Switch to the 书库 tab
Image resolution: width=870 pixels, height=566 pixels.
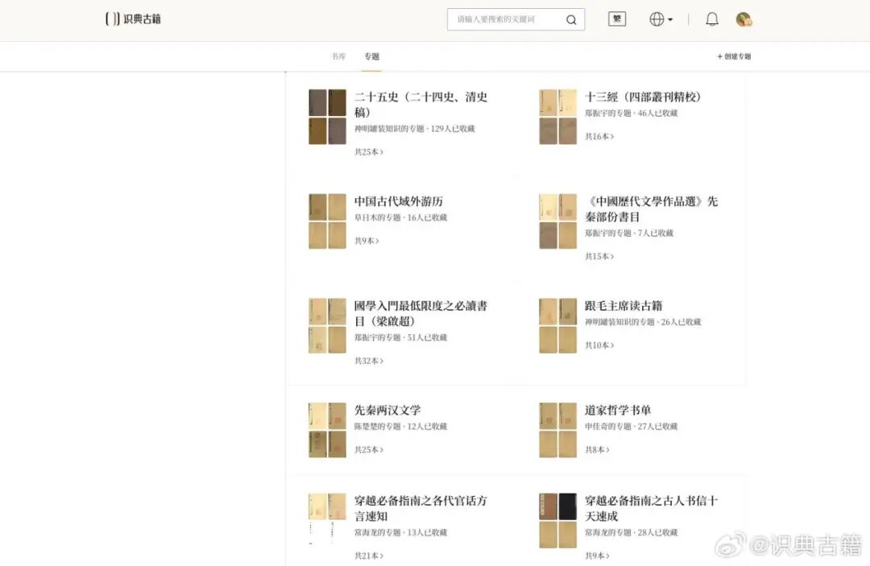[338, 56]
